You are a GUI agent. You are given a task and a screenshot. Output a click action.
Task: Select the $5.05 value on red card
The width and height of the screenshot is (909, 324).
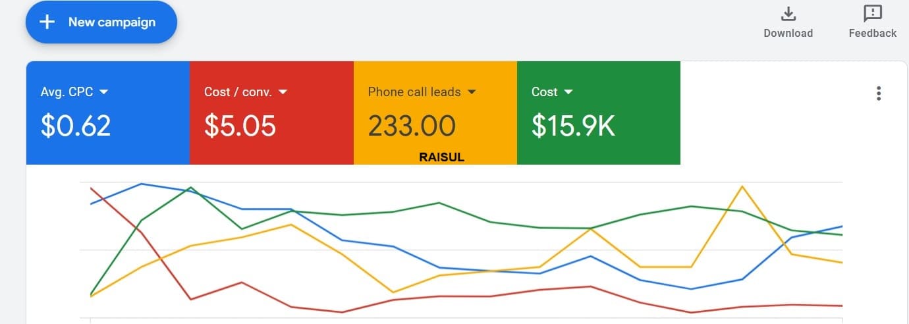tap(240, 126)
